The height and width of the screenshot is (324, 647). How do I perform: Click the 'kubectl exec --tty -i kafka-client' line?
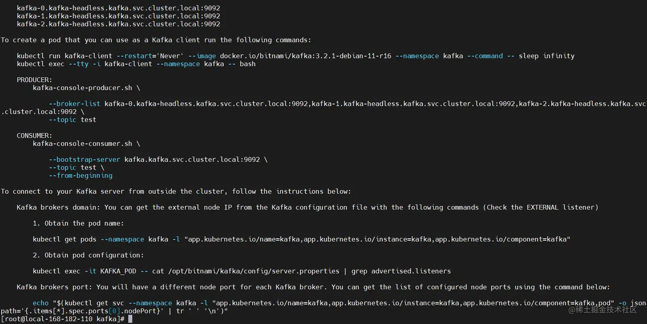point(136,64)
